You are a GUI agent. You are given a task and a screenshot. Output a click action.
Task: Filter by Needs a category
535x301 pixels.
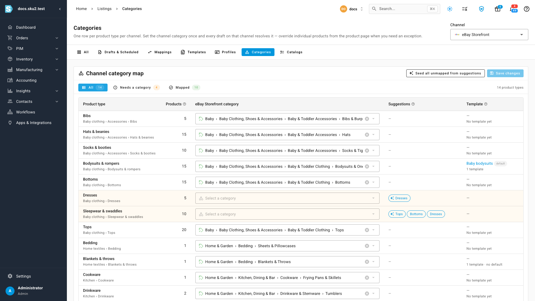[137, 88]
